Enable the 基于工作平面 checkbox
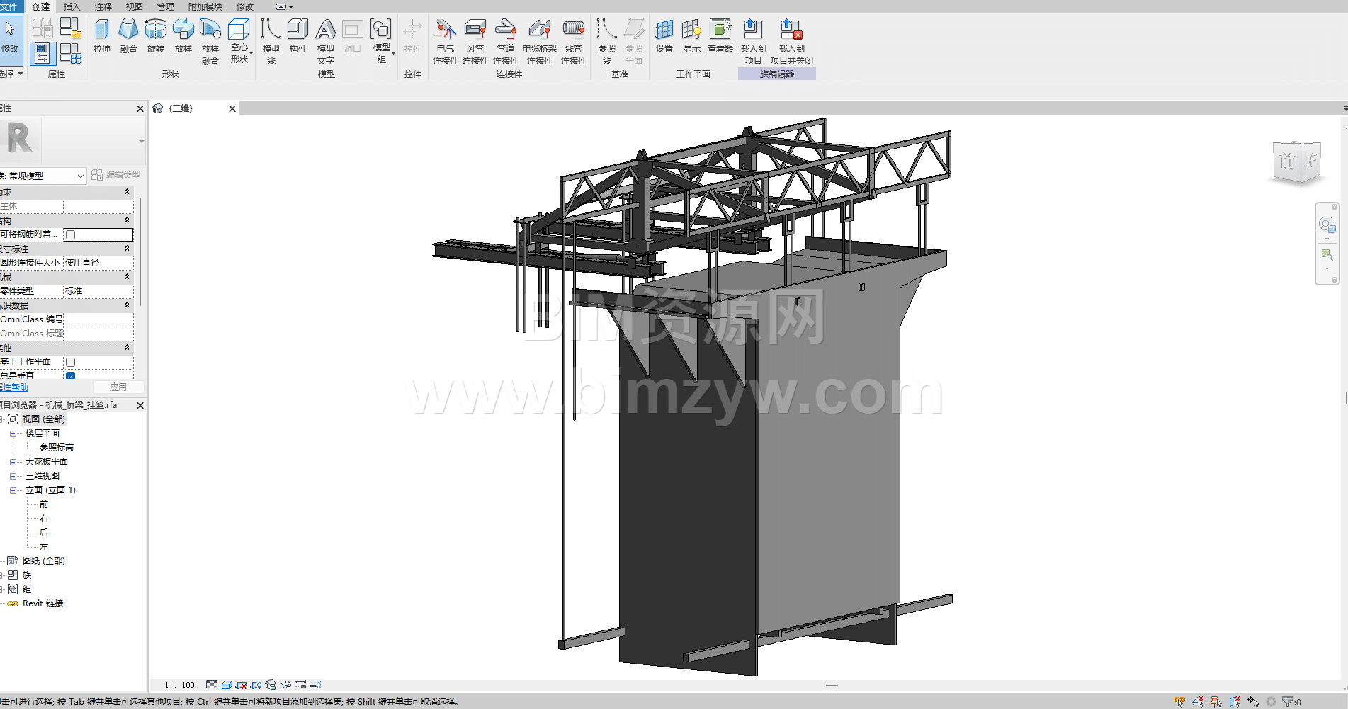Image resolution: width=1348 pixels, height=709 pixels. (71, 362)
